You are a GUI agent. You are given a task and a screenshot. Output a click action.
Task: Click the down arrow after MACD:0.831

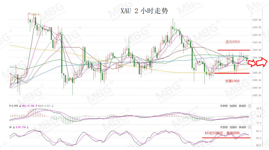[52, 106]
